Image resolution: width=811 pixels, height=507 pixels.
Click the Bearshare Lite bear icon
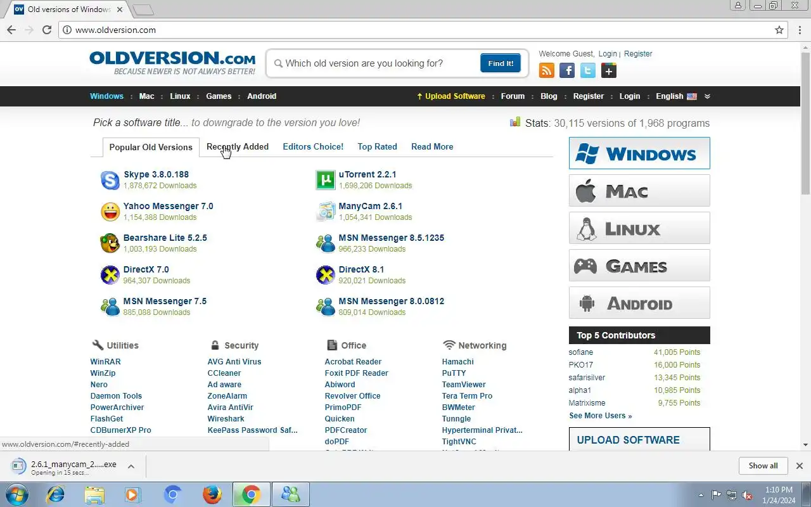[x=110, y=243]
